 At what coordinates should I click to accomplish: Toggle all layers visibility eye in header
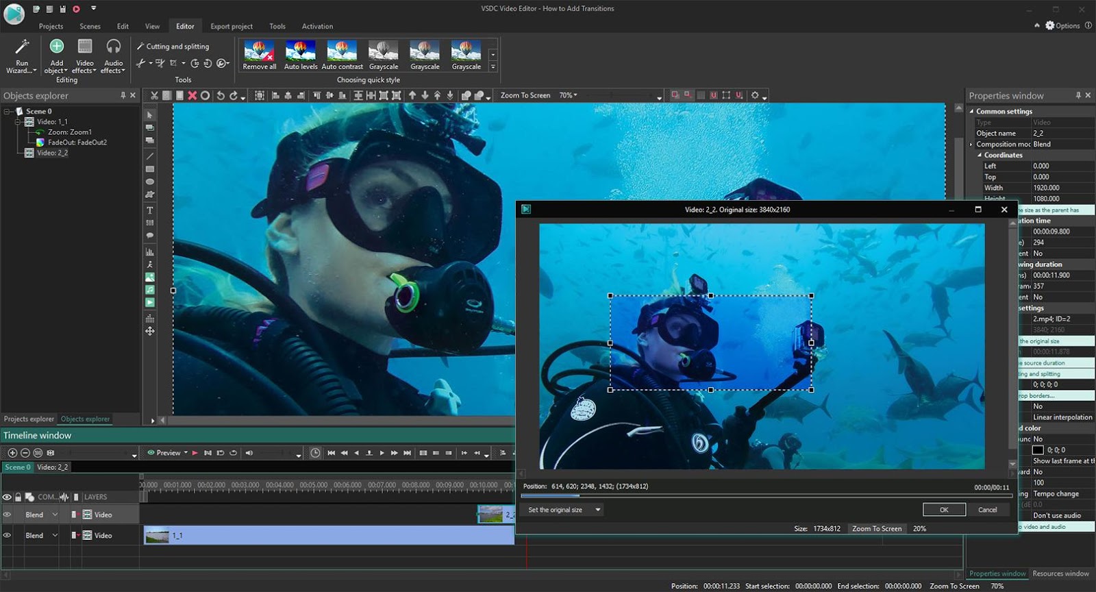[7, 497]
